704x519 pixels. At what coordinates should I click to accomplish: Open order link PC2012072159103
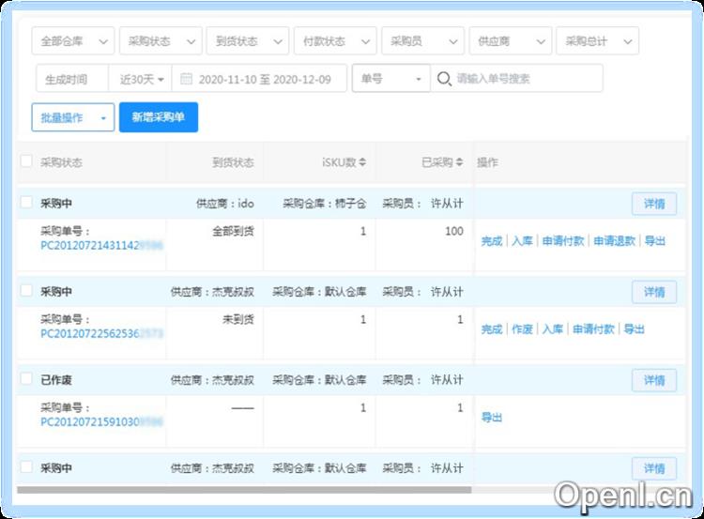(x=102, y=421)
